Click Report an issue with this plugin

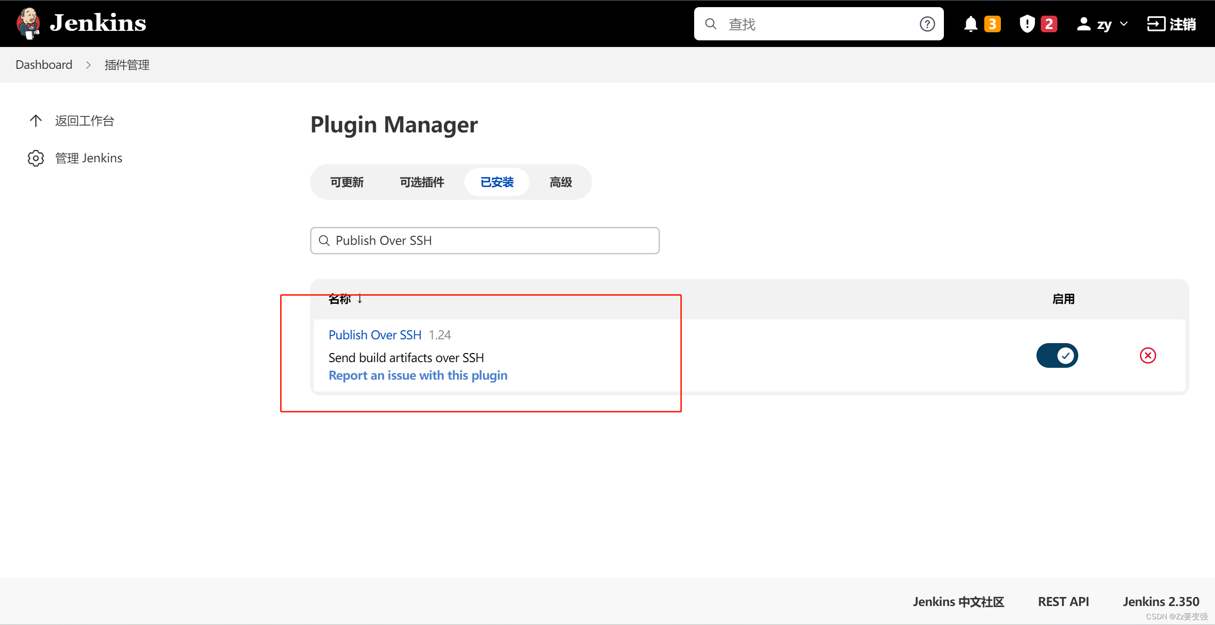(417, 375)
